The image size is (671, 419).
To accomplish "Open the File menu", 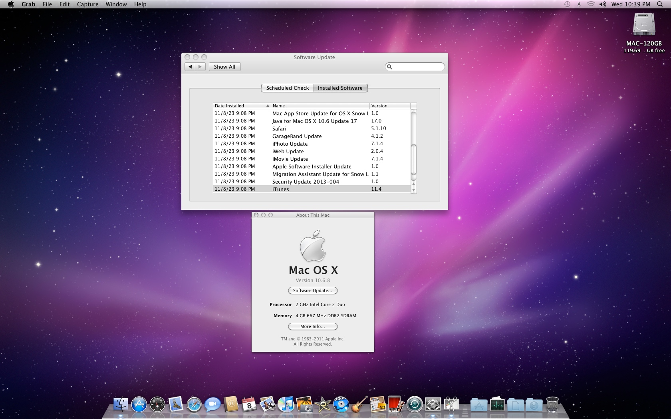I will click(x=47, y=4).
